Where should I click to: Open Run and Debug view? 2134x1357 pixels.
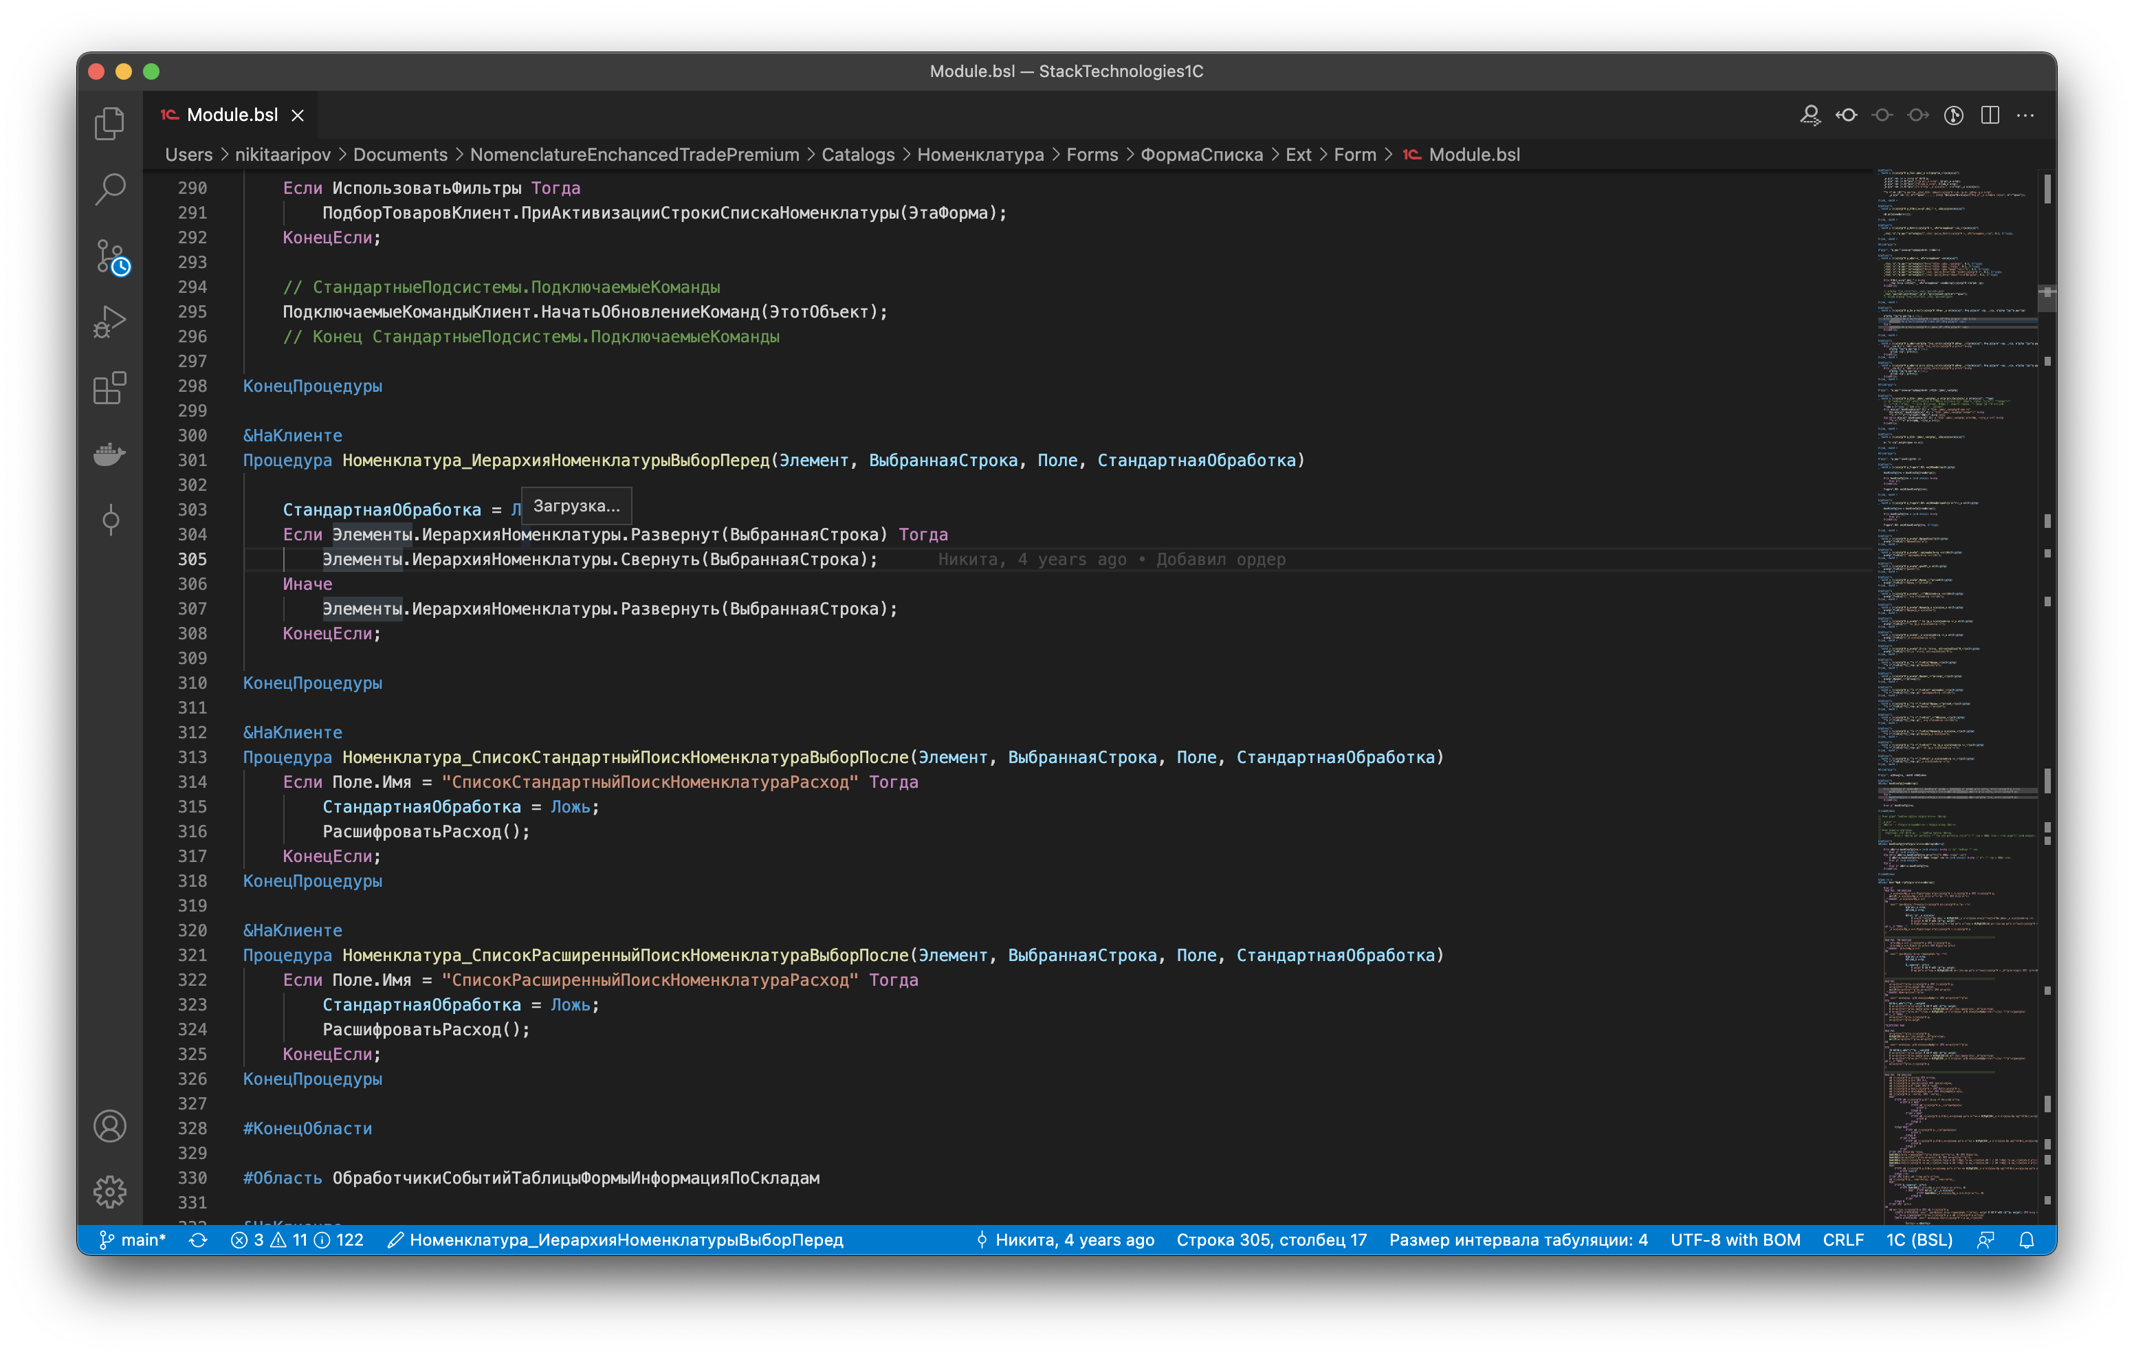[110, 322]
